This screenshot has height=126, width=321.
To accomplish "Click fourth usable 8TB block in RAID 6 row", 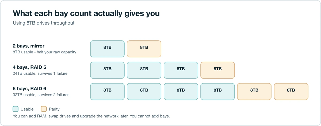I will point(217,92).
